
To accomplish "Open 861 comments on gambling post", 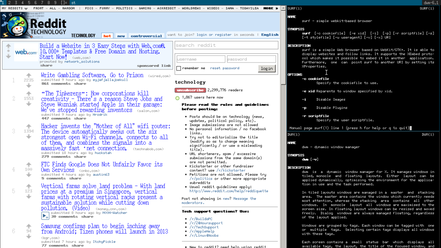I will [x=56, y=84].
